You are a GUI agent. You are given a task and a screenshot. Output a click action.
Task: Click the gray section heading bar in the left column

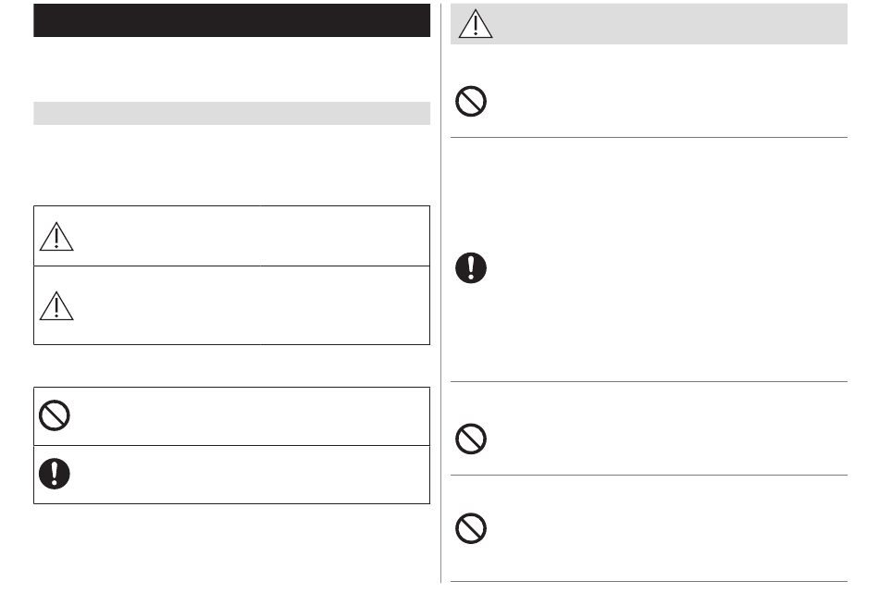pos(231,113)
